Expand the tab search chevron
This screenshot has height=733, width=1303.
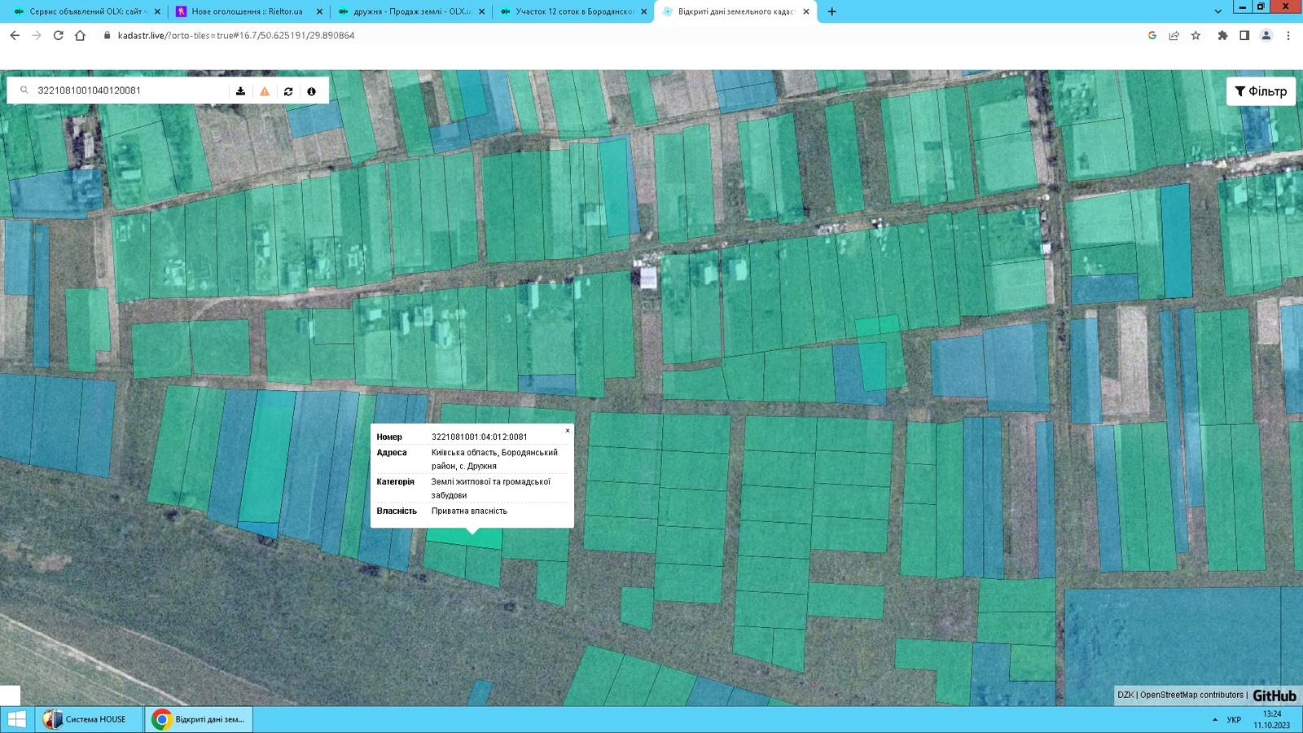[x=1217, y=11]
